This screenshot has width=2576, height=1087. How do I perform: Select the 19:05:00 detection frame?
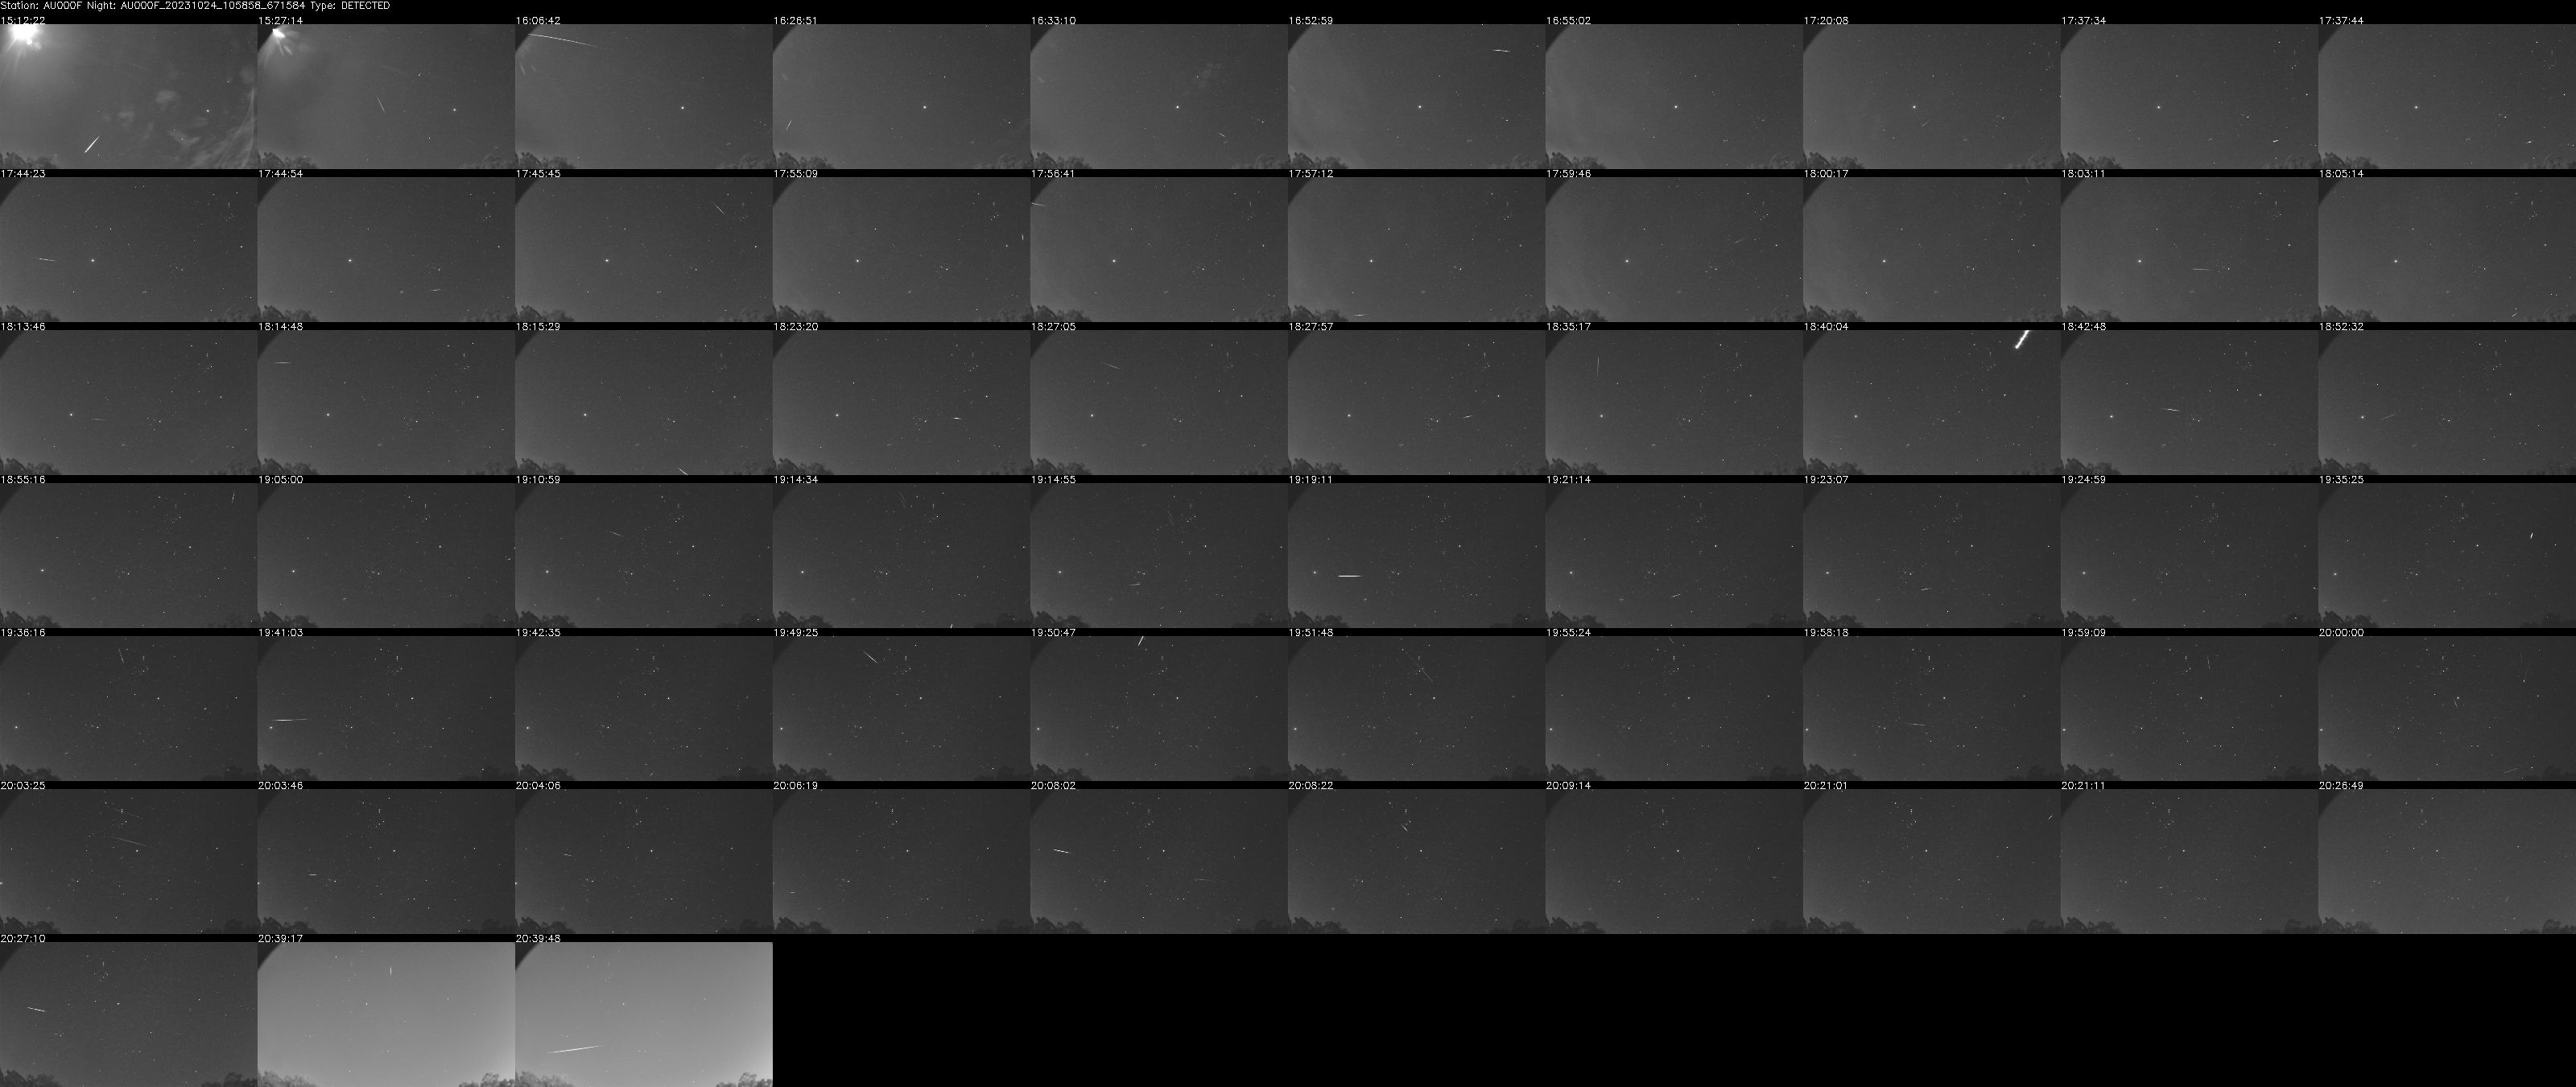[x=386, y=555]
